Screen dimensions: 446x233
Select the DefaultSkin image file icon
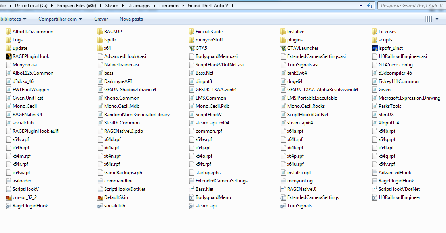coord(100,197)
